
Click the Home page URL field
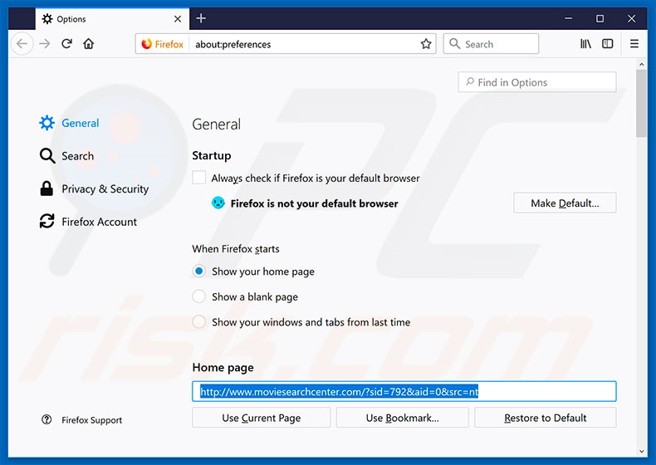point(404,391)
